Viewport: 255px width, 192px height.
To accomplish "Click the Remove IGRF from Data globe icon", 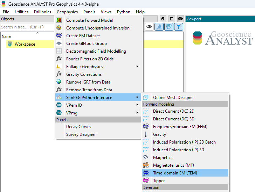I will [x=59, y=82].
